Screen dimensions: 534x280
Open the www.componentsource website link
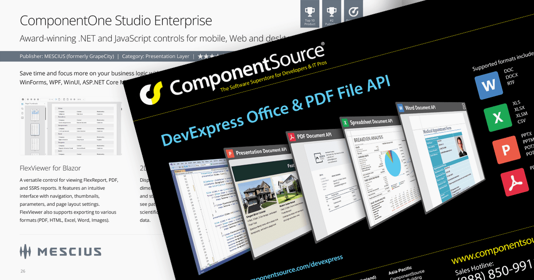point(493,252)
